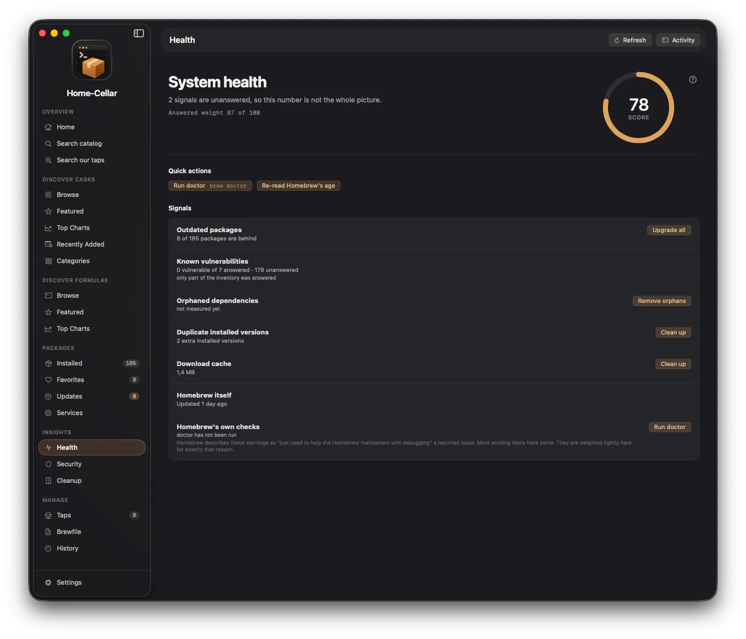Click the Search catalog magnifier icon
Screen dimensions: 746x639
point(48,144)
